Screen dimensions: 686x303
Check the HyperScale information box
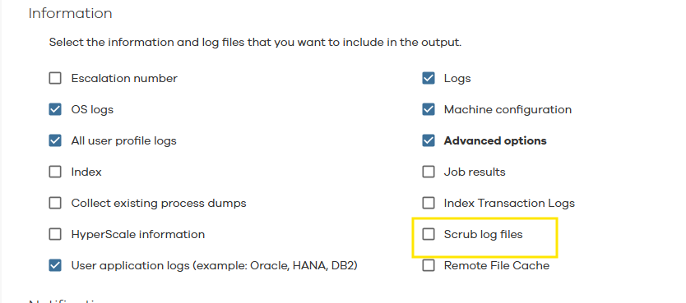(x=54, y=235)
